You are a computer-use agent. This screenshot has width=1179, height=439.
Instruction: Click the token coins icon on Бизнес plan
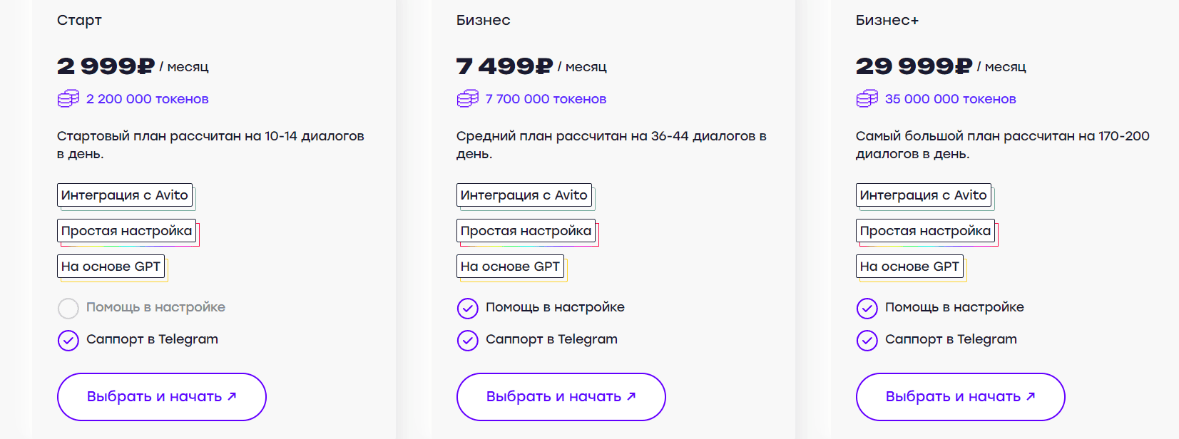[467, 98]
